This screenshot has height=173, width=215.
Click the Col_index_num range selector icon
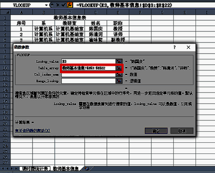tap(119, 74)
